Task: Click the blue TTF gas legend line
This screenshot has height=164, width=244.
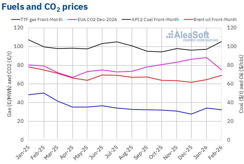Action: click(15, 19)
